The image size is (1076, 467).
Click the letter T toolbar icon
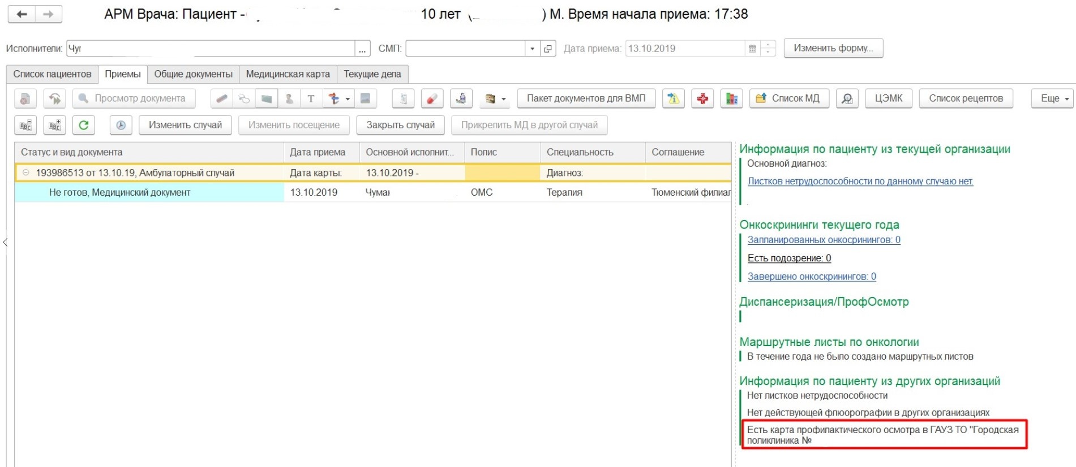[311, 98]
